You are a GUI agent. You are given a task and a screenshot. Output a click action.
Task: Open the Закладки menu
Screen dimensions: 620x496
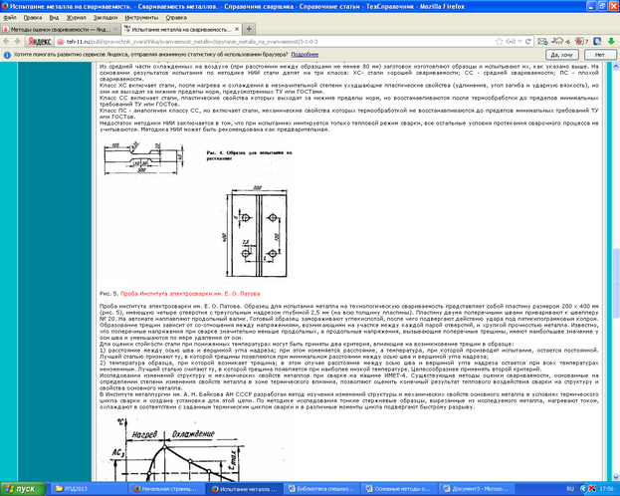coord(105,17)
